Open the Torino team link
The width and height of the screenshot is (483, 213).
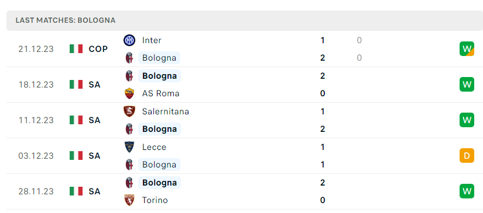155,200
